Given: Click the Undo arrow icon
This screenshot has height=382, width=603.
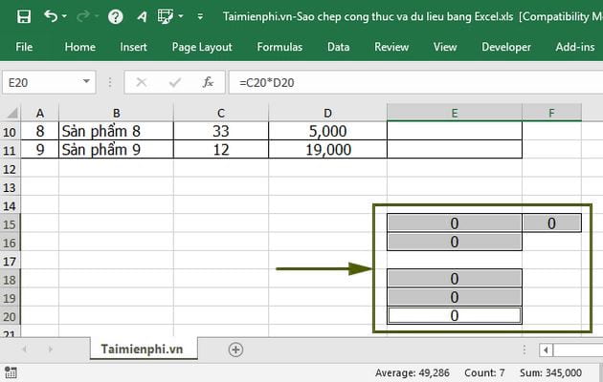Looking at the screenshot, I should click(x=51, y=16).
